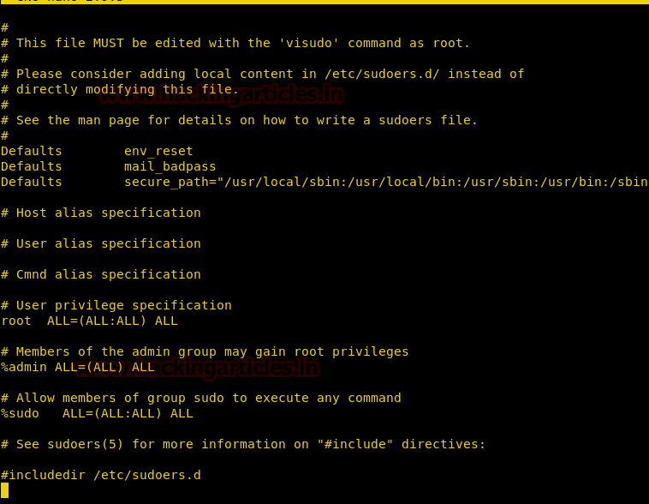
Task: Place cursor on env_reset value
Action: [x=158, y=151]
